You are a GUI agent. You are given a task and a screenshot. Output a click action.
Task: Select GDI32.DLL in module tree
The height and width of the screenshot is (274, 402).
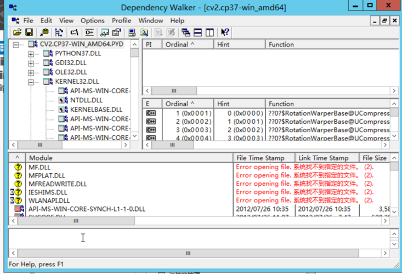tap(71, 62)
